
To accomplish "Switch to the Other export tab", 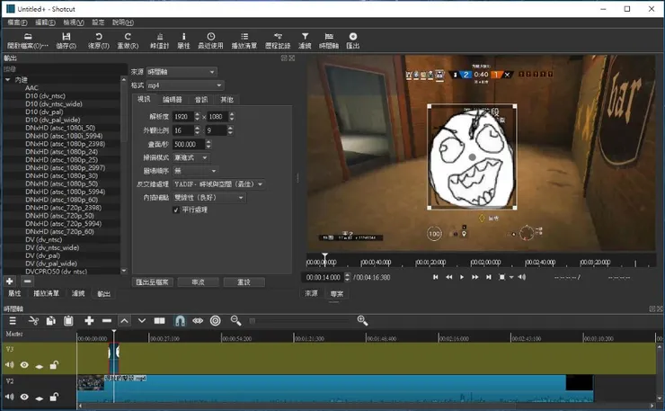I will (226, 100).
